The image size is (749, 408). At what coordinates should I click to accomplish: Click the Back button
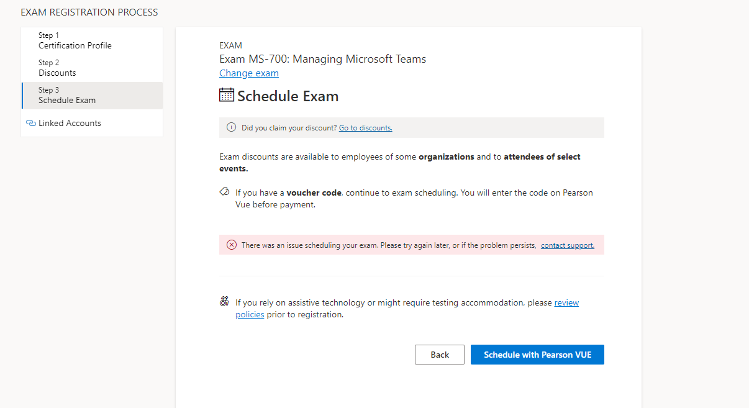(440, 355)
